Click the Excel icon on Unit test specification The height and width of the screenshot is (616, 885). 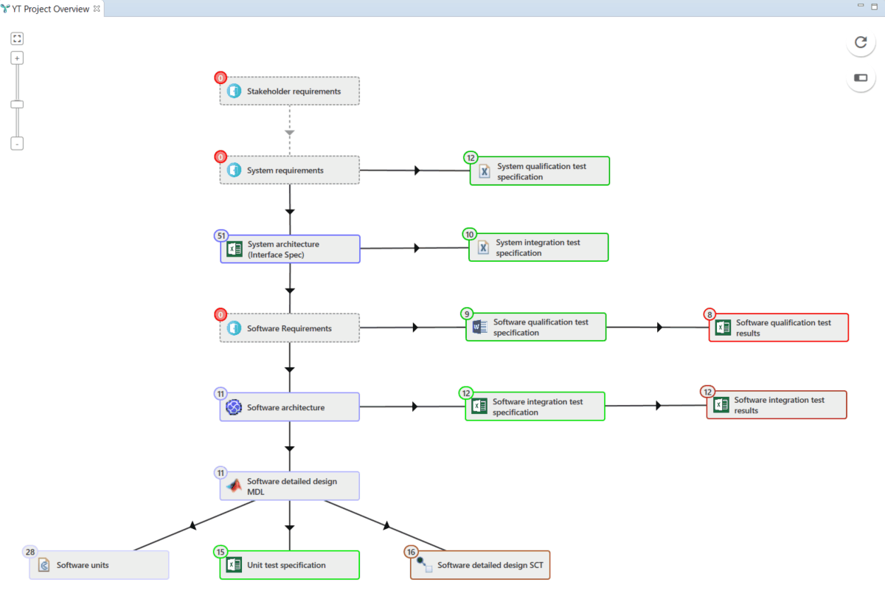[x=234, y=564]
